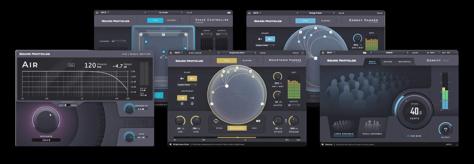Open Multipitch tab in Density
Screen dimensions: 474x164
(405, 62)
